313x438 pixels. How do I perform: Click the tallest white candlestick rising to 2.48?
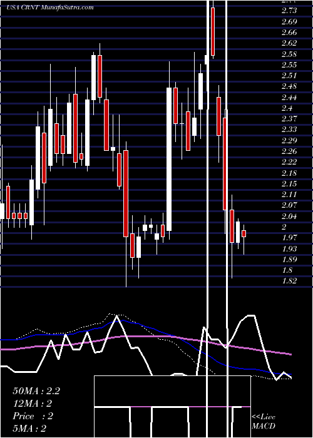(x=169, y=159)
